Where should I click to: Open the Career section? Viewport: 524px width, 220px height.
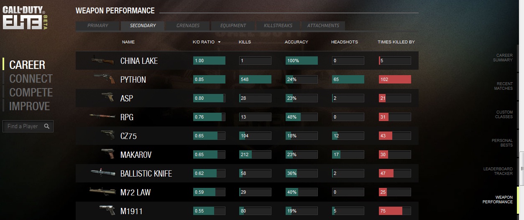27,65
